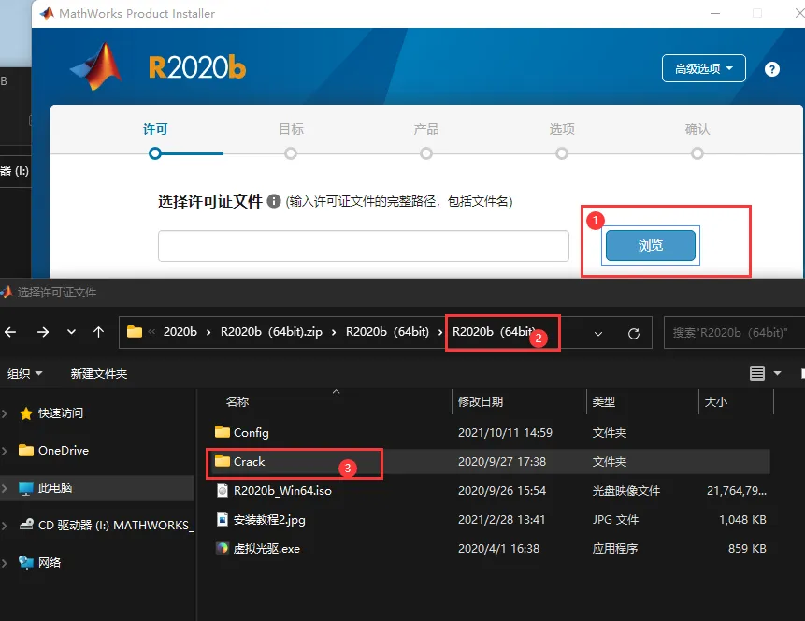This screenshot has height=621, width=805.
Task: Click the 目标 progress step circle
Action: click(291, 153)
